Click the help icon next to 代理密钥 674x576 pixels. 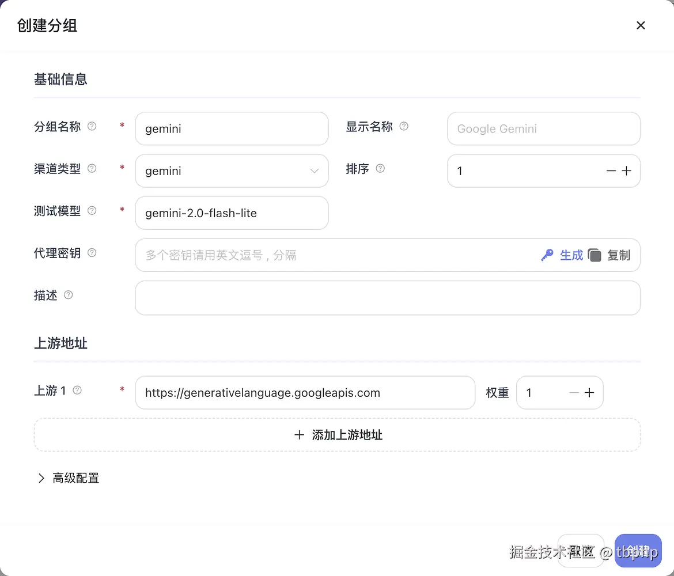[92, 253]
